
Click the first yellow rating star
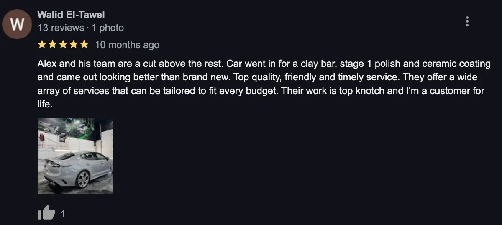click(x=42, y=44)
